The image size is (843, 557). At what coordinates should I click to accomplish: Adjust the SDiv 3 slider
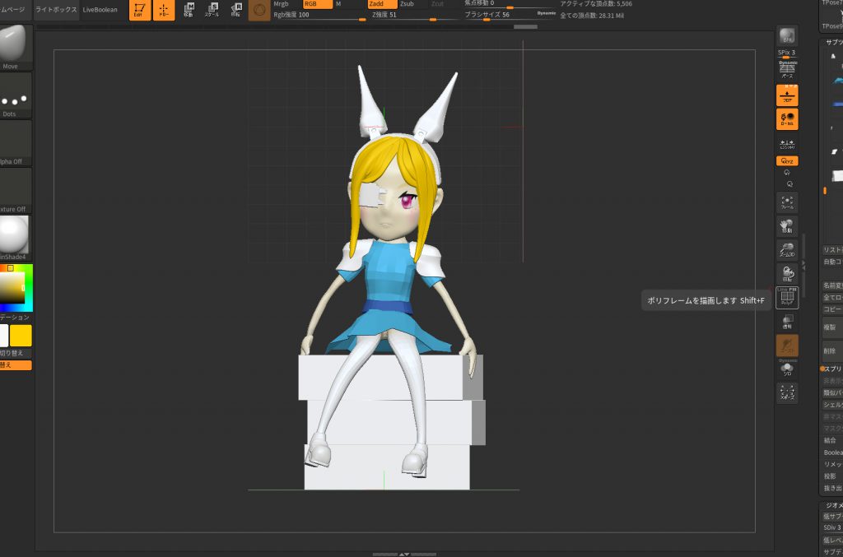pyautogui.click(x=832, y=527)
